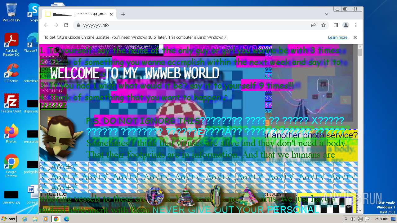Open Windows Explorer from the taskbar
This screenshot has height=223, width=397.
(x=35, y=219)
